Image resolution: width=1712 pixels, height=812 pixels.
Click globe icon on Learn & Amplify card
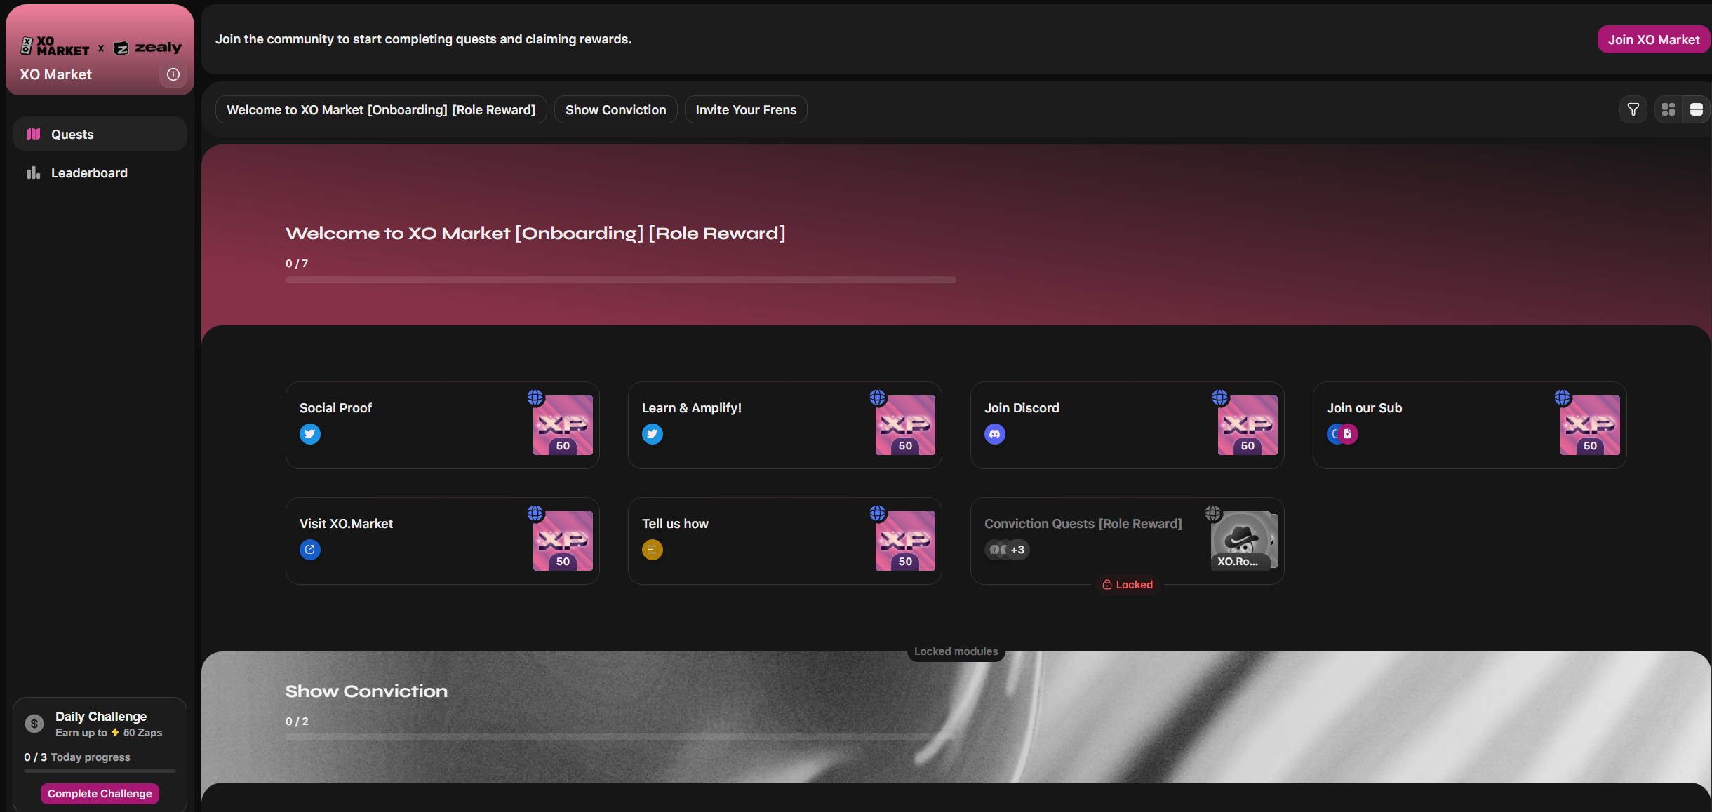coord(878,398)
